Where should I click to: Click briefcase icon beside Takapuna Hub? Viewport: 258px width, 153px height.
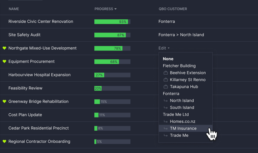[x=166, y=87]
